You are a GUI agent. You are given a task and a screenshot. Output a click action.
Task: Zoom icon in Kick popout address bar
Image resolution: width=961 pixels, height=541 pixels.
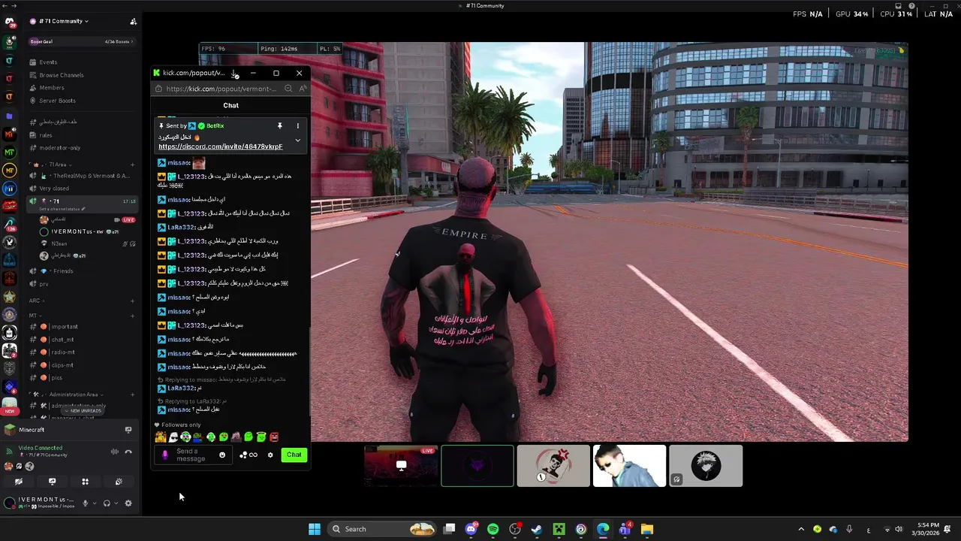288,89
